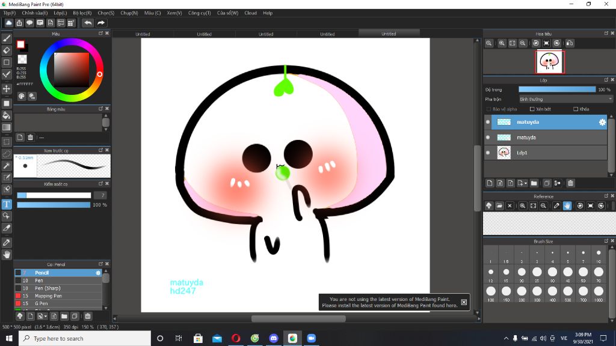Expand the add-layer dropdown arrow in Layers panel
Image resolution: width=616 pixels, height=346 pixels.
point(526,183)
